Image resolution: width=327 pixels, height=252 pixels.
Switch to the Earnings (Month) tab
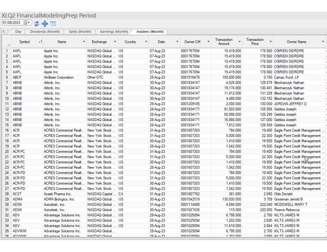coord(114,32)
